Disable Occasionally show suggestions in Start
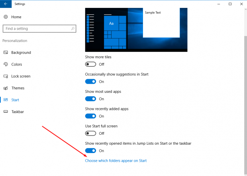Image resolution: width=247 pixels, height=176 pixels. 90,82
